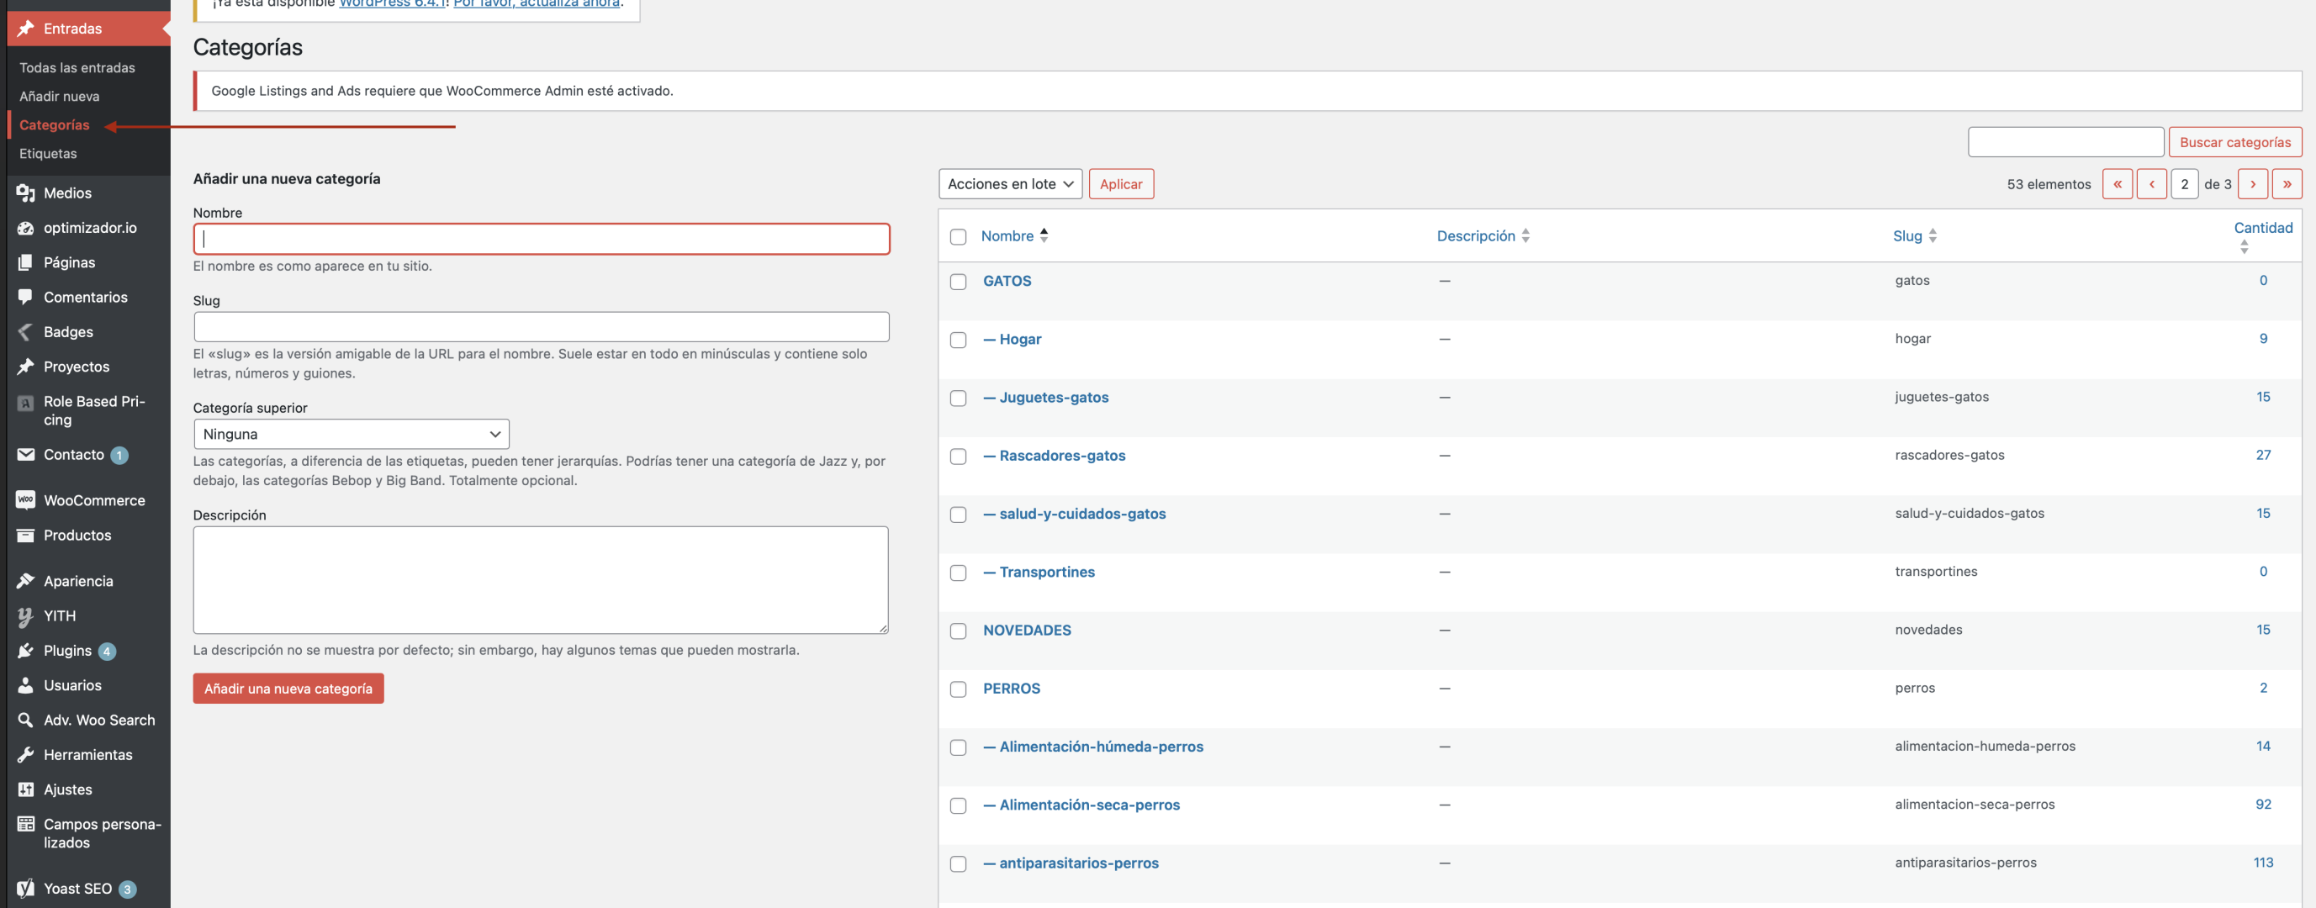Click the Adv. Woo Search magnifier icon
This screenshot has height=908, width=2316.
25,721
